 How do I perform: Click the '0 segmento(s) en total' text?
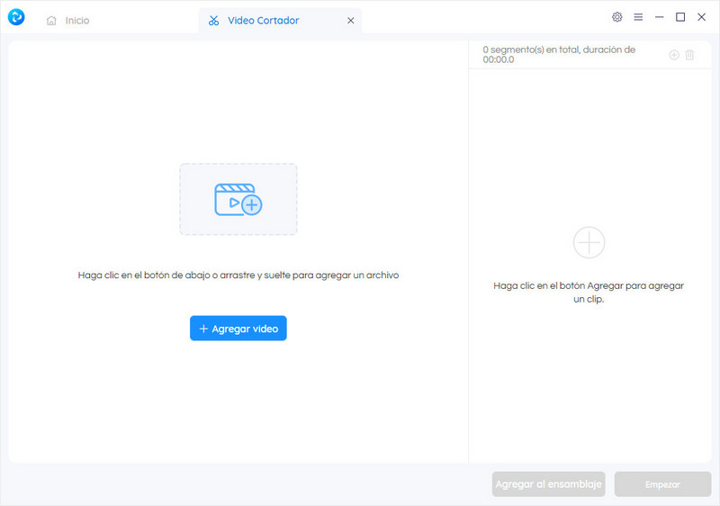559,55
